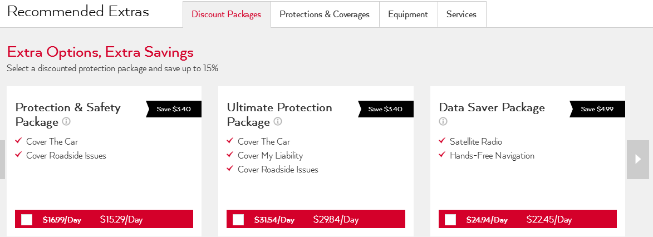Click the $15.29/Day price
Viewport: 653px width, 237px height.
coord(121,219)
